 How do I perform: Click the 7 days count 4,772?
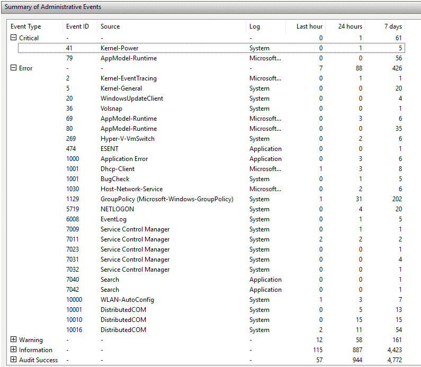(395, 360)
